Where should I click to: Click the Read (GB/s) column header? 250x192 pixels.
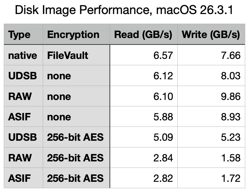point(143,34)
